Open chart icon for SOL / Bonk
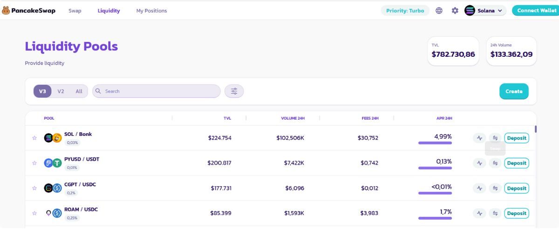Image resolution: width=559 pixels, height=229 pixels. point(479,138)
